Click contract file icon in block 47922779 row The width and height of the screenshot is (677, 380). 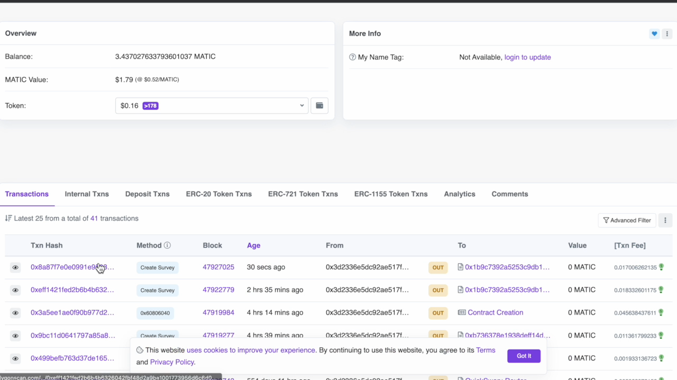(460, 290)
